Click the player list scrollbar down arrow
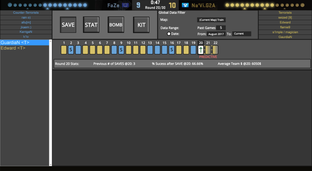 tap(51, 165)
